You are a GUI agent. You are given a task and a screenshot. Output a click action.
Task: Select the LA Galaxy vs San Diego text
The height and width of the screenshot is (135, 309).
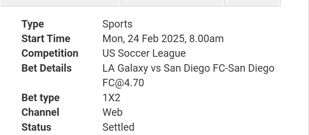point(156,68)
